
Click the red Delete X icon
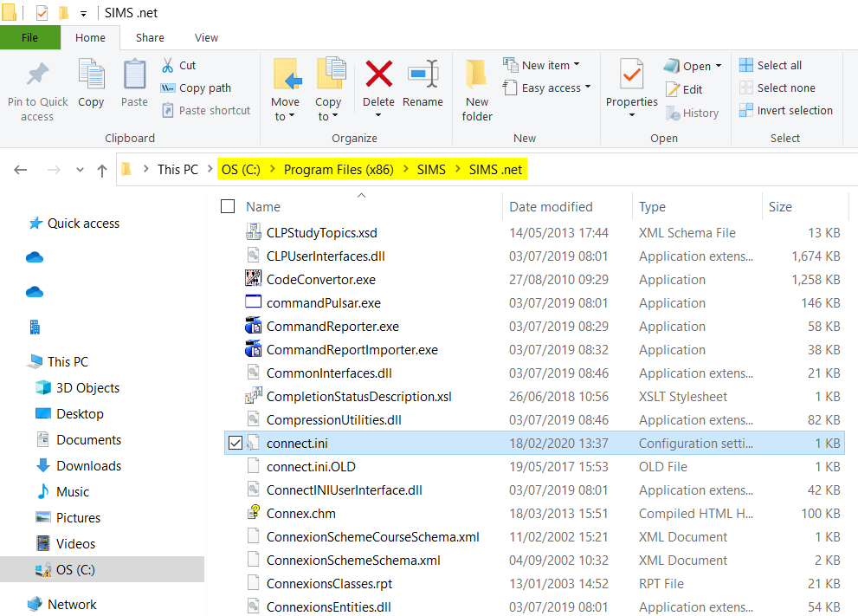point(378,75)
